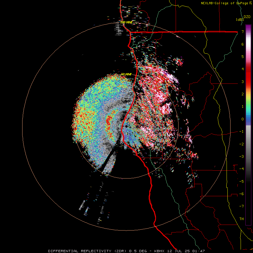Click the -1 value on the color scale
Viewport: 253px width, 253px height.
[241, 132]
